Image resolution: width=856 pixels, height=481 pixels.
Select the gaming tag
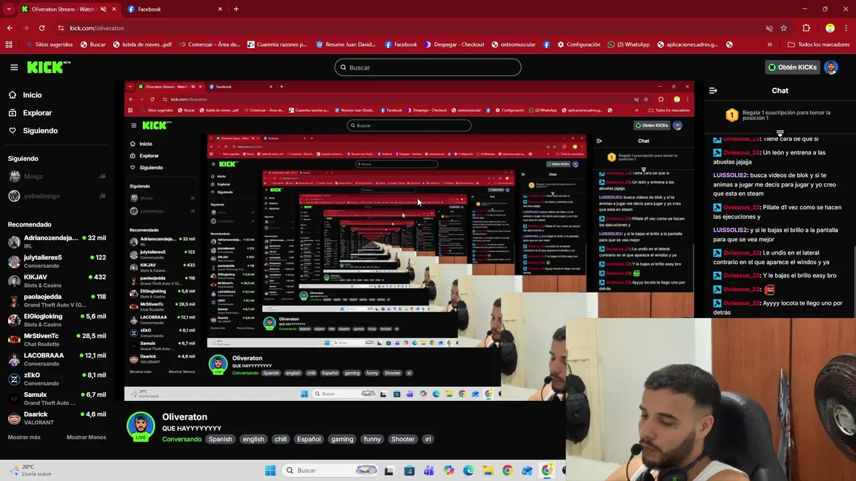click(342, 439)
